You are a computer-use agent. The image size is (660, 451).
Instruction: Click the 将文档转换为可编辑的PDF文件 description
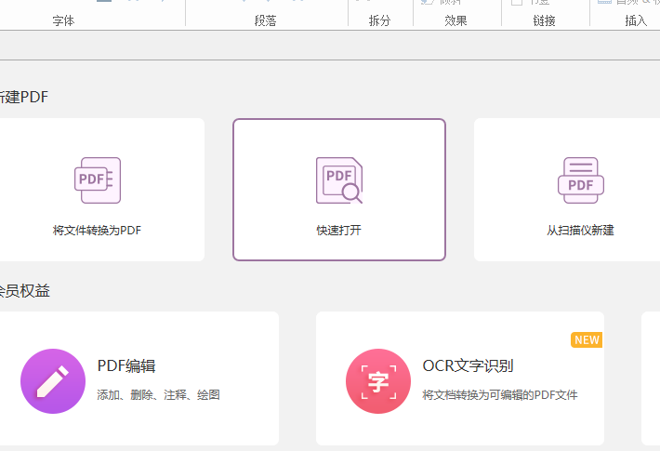[x=499, y=395]
